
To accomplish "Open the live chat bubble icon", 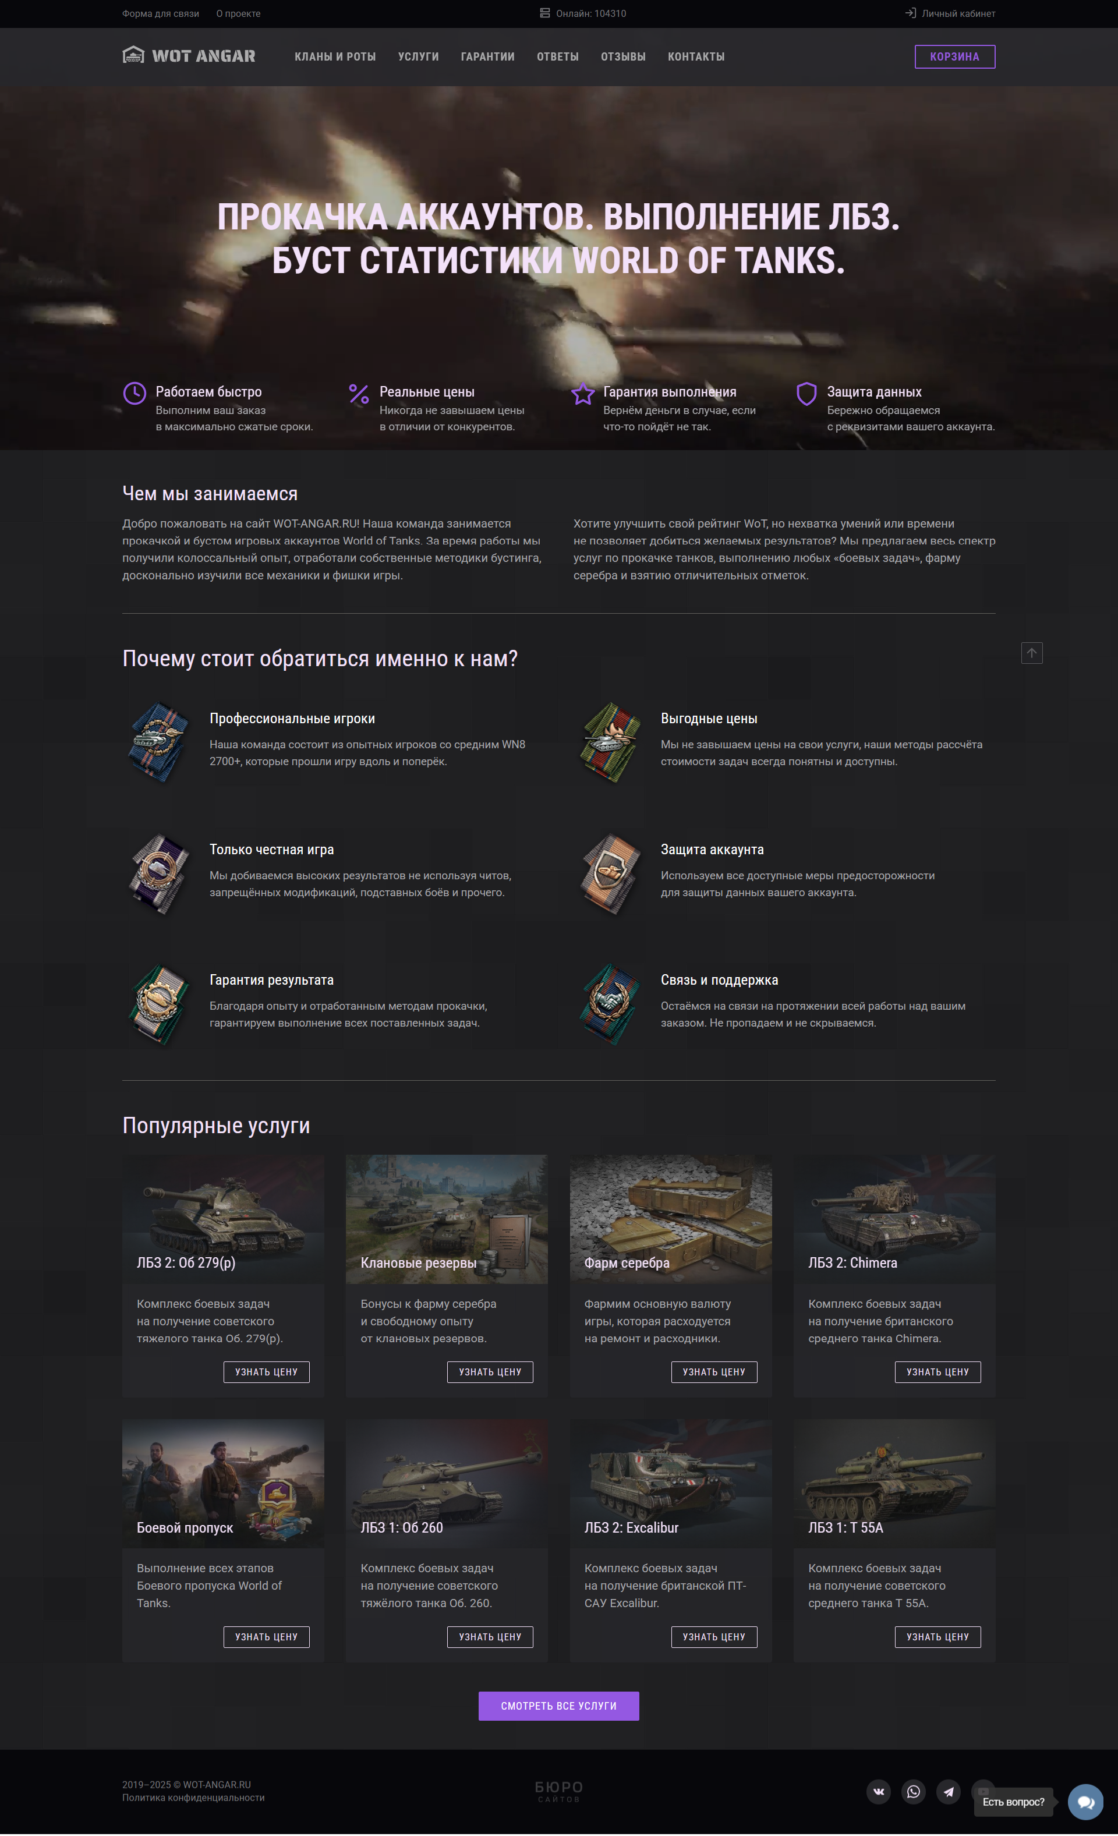I will pyautogui.click(x=1085, y=1803).
